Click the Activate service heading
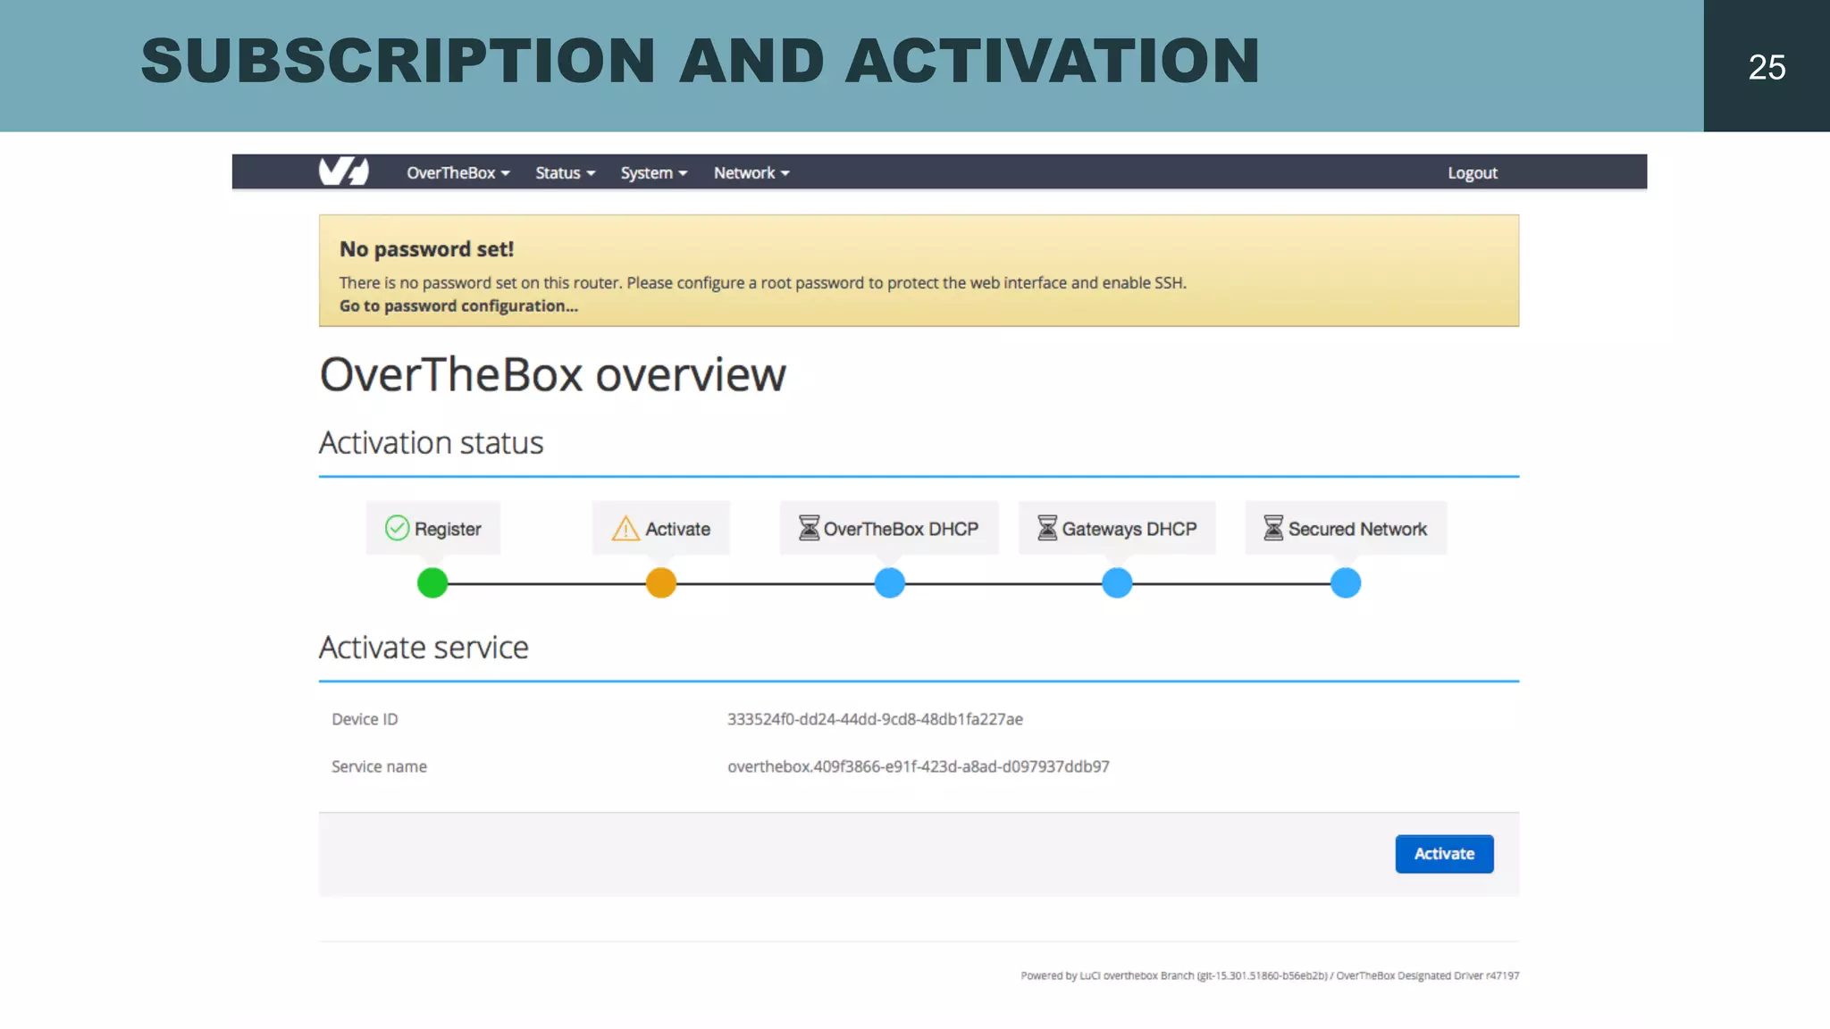 pos(424,648)
